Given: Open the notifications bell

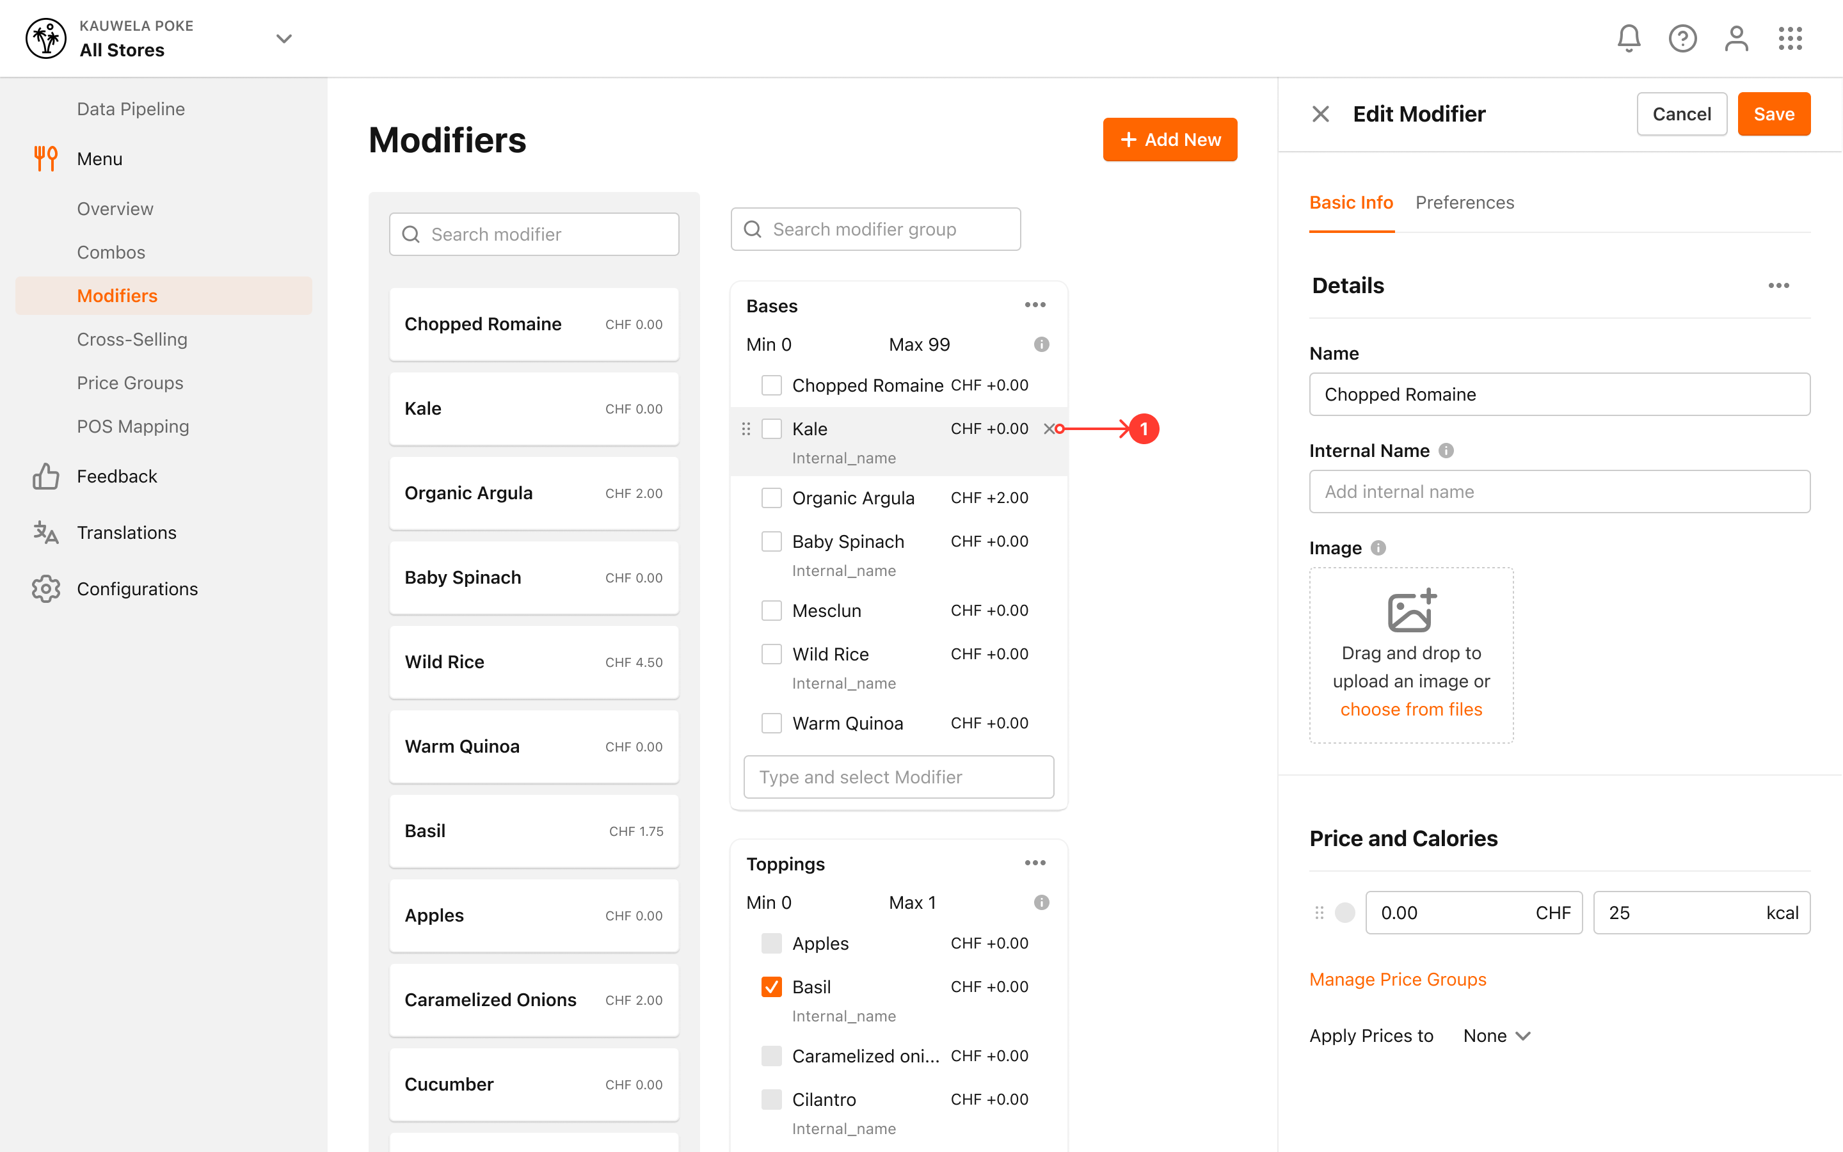Looking at the screenshot, I should pos(1628,38).
